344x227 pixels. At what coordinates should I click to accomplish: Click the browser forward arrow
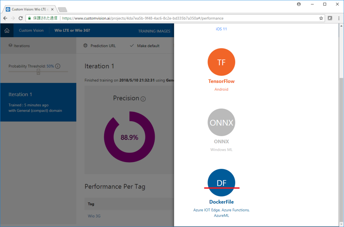[x=13, y=18]
